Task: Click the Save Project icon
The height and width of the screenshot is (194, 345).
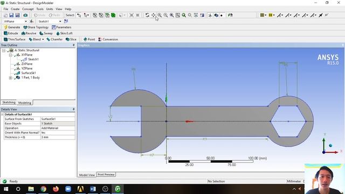Action: [x=11, y=15]
